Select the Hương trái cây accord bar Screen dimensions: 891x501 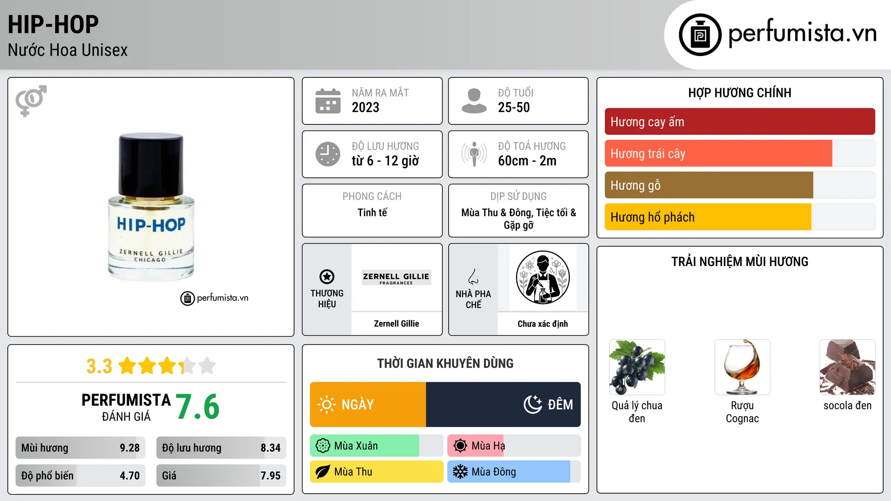coord(740,153)
